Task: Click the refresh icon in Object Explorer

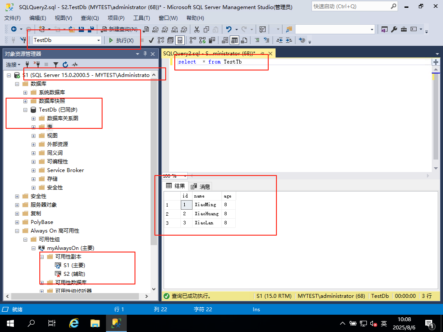Action: coord(65,65)
